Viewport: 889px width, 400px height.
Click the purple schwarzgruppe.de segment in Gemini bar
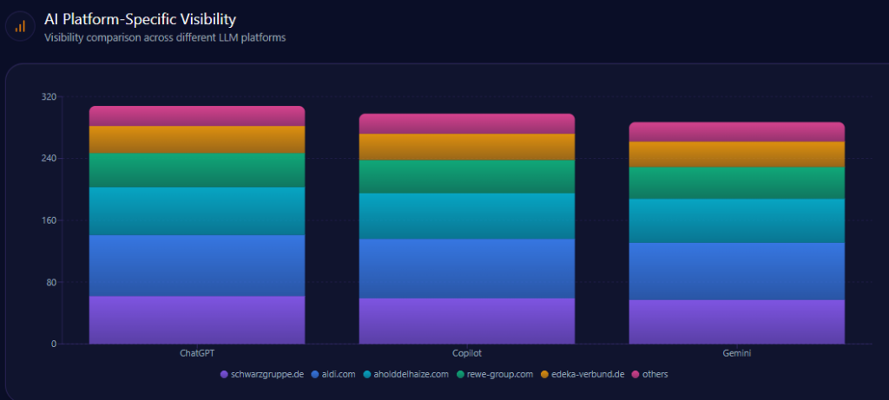737,321
